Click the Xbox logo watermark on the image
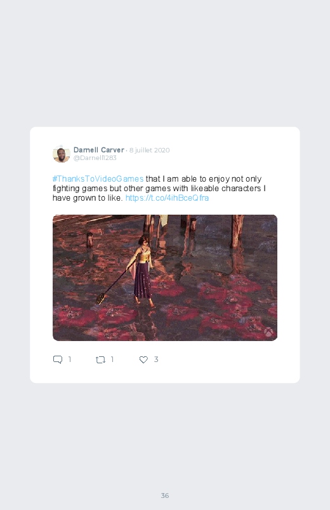Image resolution: width=330 pixels, height=510 pixels. (268, 332)
